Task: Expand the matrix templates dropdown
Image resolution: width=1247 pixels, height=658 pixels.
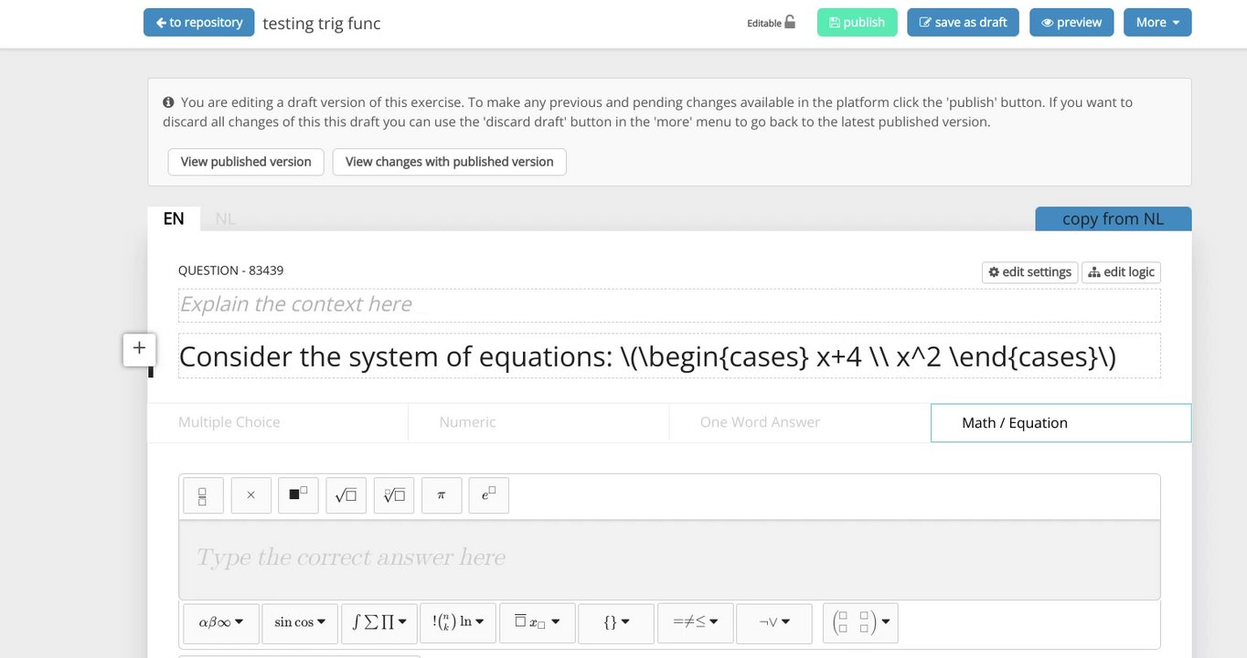Action: click(860, 622)
